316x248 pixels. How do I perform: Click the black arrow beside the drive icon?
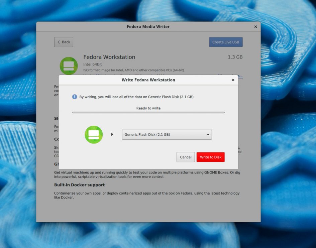click(x=111, y=134)
